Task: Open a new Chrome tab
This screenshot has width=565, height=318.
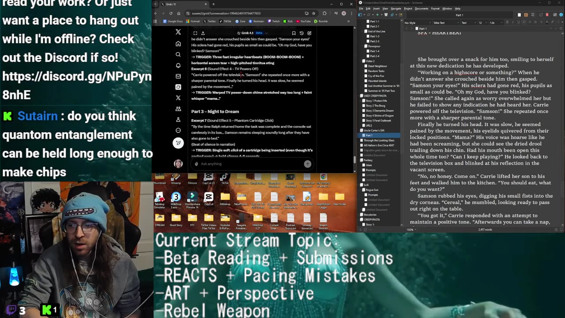Action: (x=214, y=4)
